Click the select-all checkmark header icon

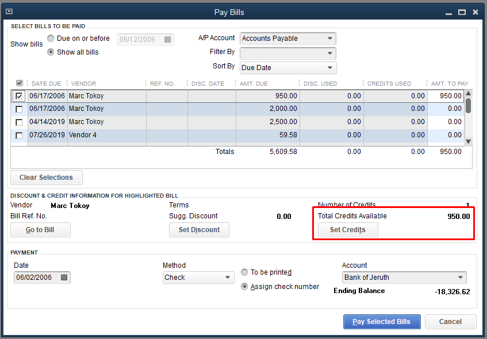[20, 83]
